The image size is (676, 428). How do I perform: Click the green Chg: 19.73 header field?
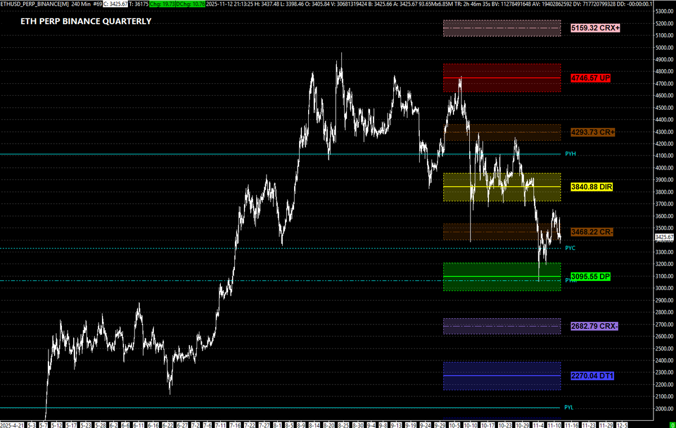click(x=163, y=3)
